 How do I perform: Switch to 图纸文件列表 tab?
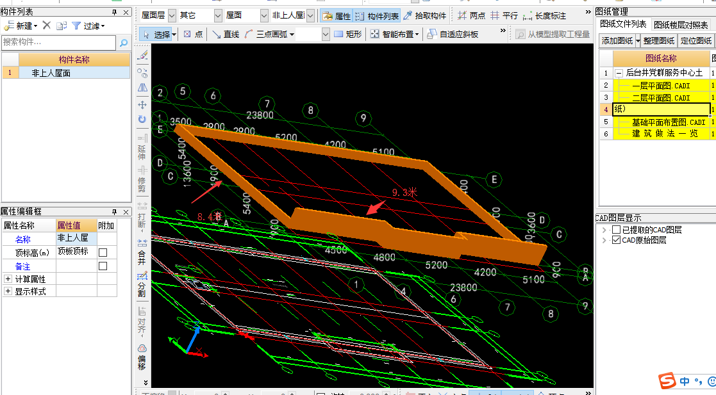click(623, 24)
